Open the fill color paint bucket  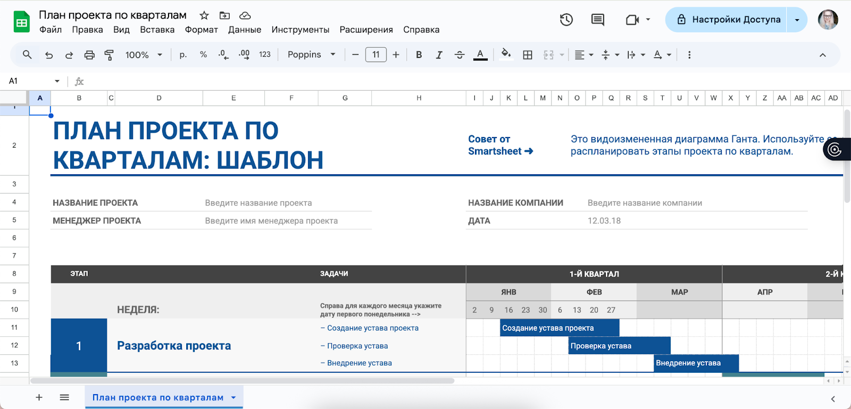click(x=506, y=54)
